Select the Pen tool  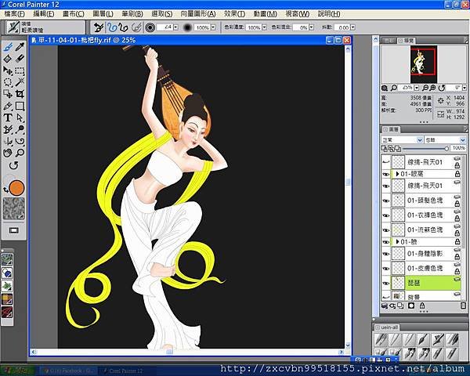[8, 106]
